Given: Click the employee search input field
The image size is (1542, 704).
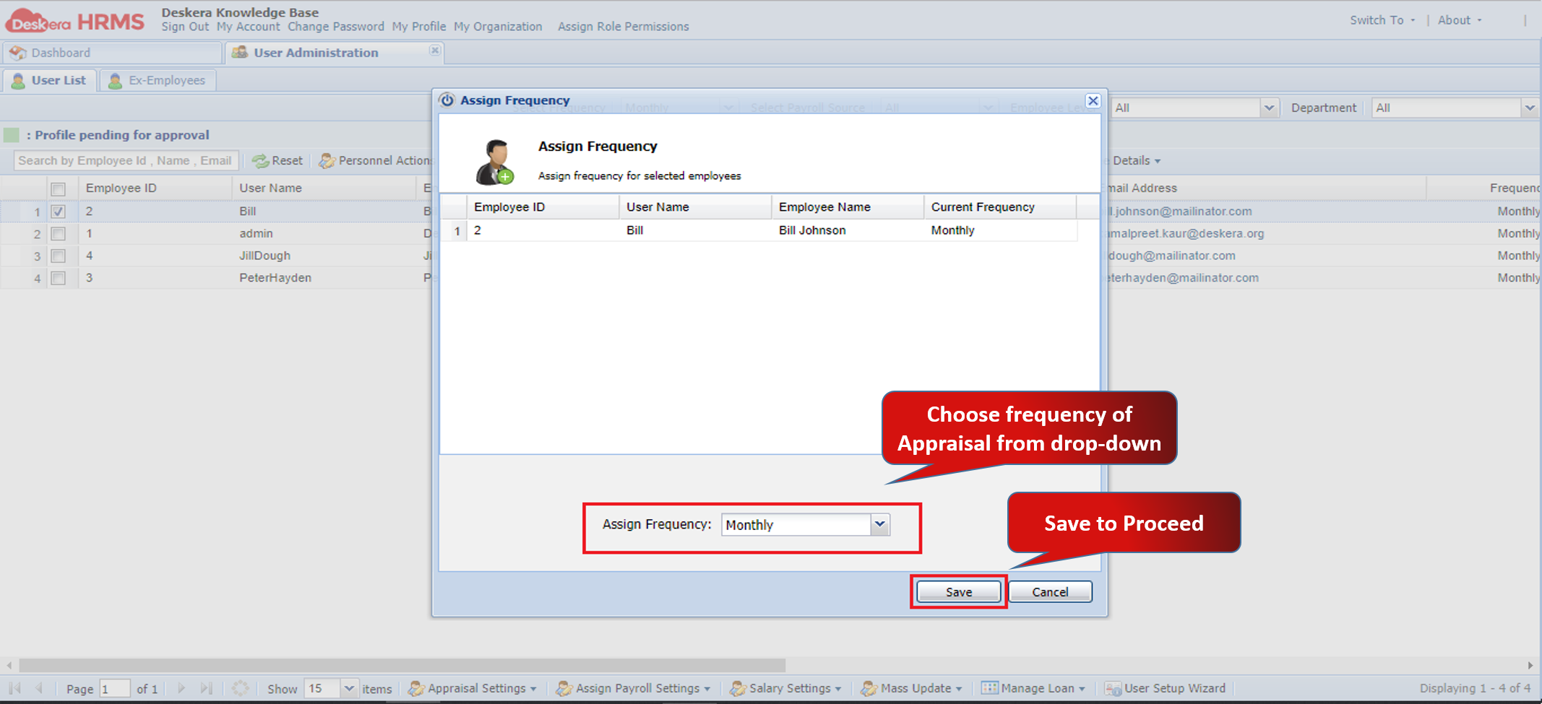Looking at the screenshot, I should tap(124, 160).
